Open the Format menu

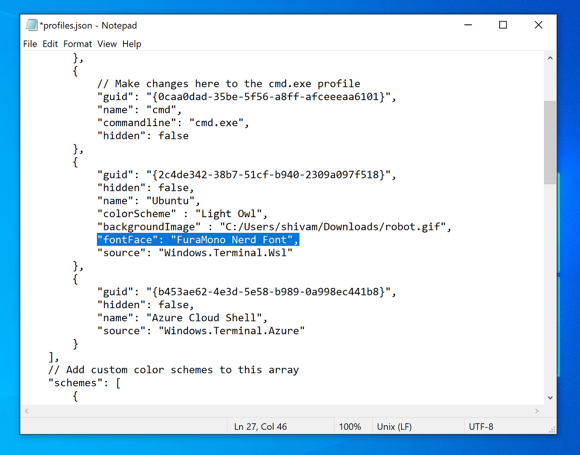click(x=77, y=44)
